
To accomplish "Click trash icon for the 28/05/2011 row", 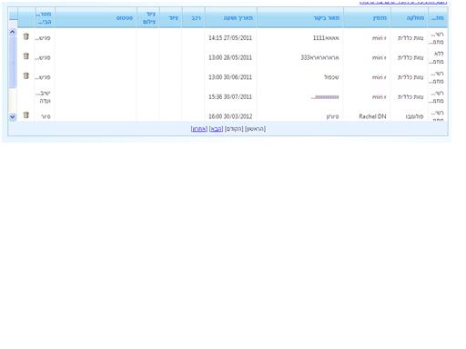I will (x=26, y=56).
